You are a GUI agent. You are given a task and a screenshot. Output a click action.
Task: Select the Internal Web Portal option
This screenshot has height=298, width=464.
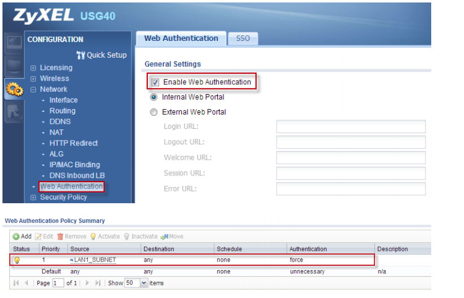(154, 97)
